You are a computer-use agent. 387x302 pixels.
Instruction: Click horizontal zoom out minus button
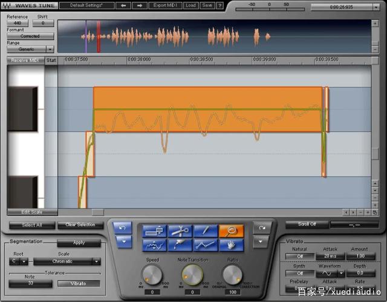[x=360, y=212]
